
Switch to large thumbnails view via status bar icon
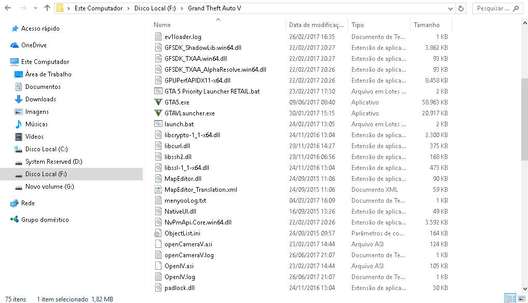522,299
